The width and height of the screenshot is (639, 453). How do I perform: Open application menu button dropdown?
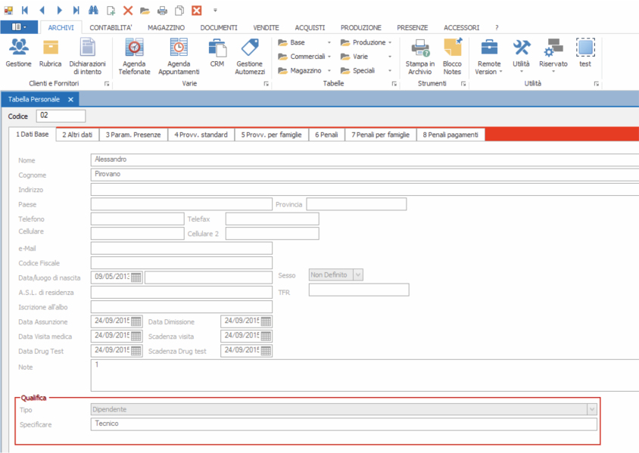pyautogui.click(x=19, y=27)
